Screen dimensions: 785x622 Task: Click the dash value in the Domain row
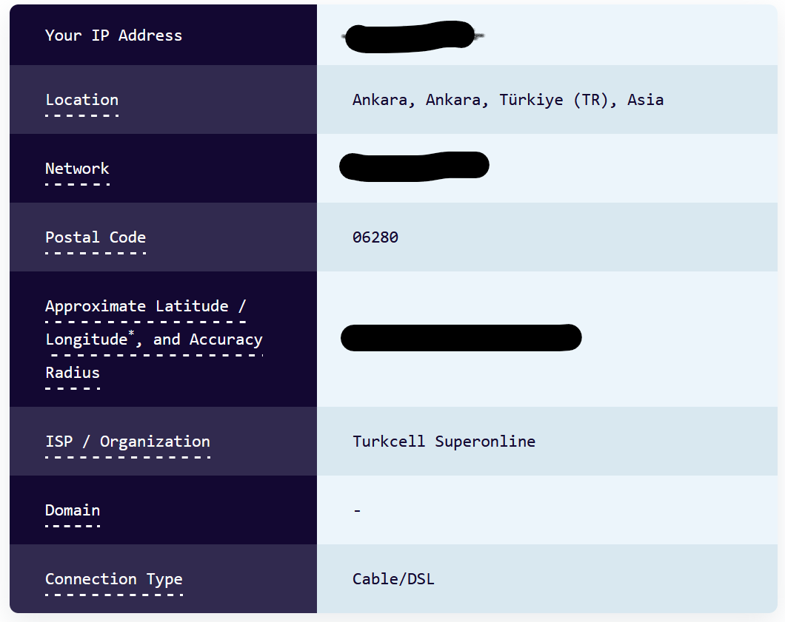tap(357, 510)
